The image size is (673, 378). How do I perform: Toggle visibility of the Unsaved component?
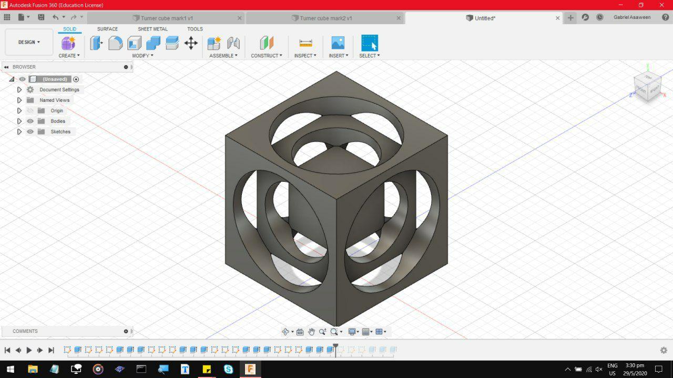tap(22, 79)
